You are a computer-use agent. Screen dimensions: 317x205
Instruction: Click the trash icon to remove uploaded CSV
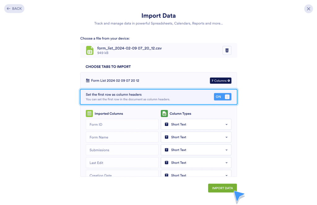[x=227, y=50]
